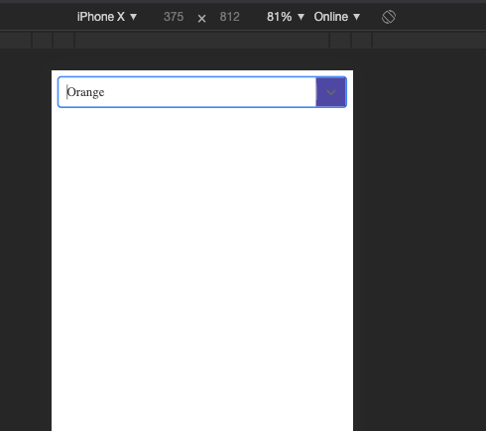This screenshot has width=486, height=431.
Task: Open the Online network throttling dropdown
Action: tap(337, 17)
